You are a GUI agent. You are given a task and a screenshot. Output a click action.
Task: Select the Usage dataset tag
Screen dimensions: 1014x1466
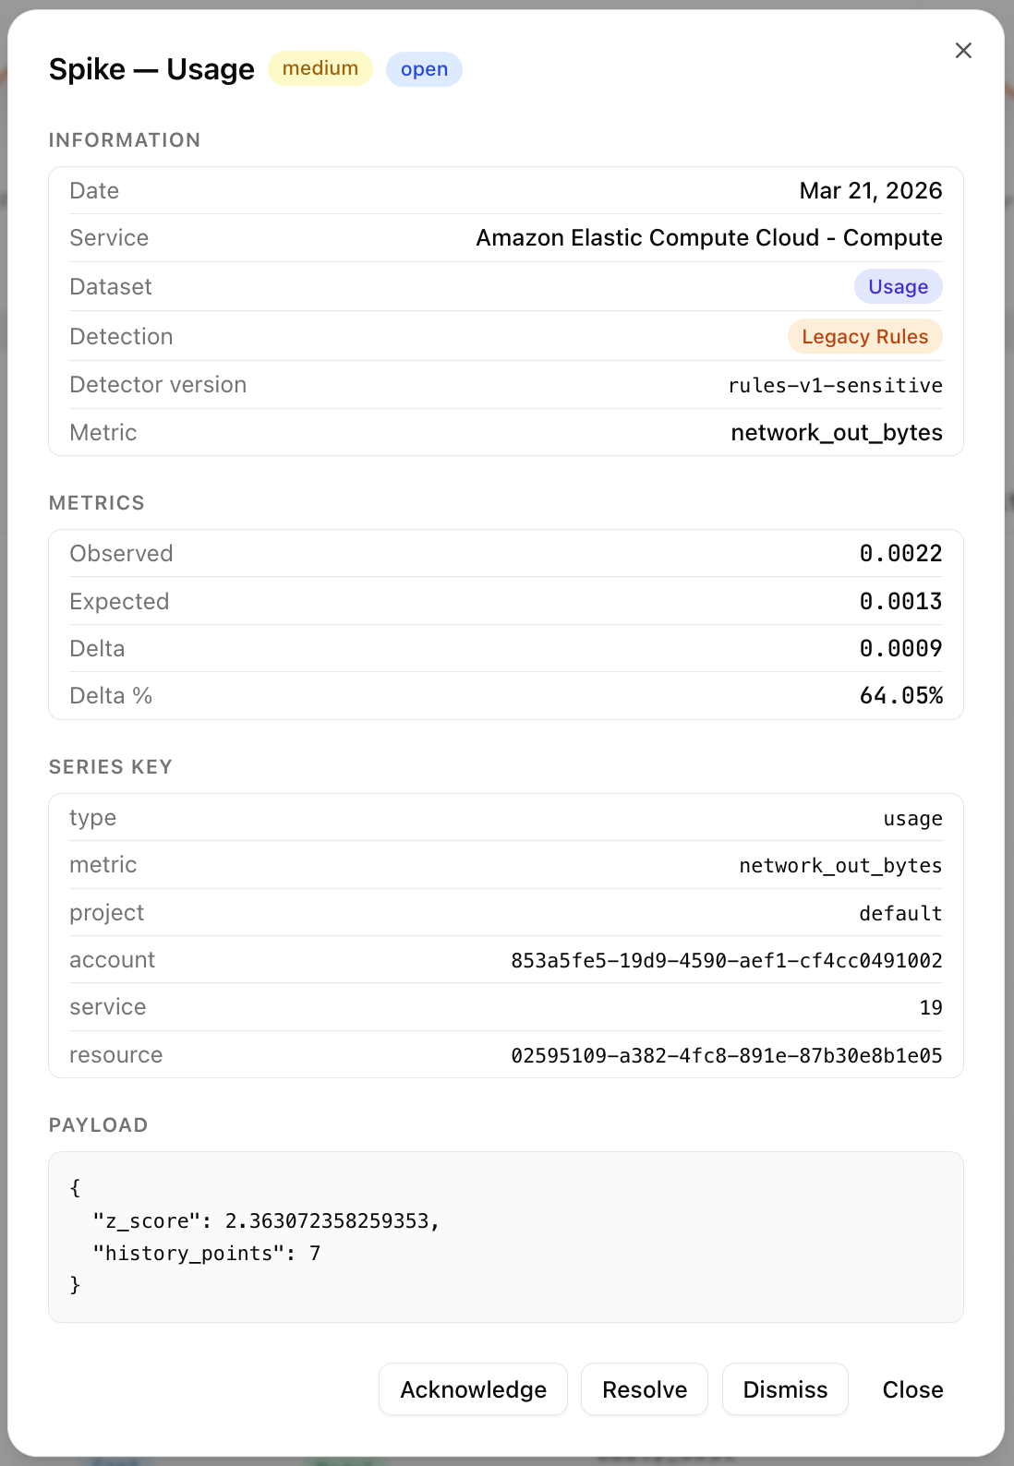898,287
